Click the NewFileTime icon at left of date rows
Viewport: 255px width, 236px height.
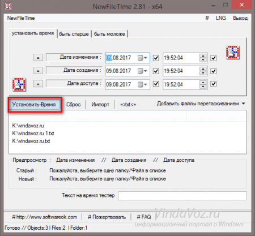[x=19, y=84]
